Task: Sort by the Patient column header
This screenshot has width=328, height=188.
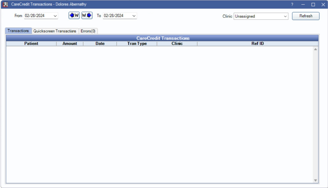Action: point(31,43)
